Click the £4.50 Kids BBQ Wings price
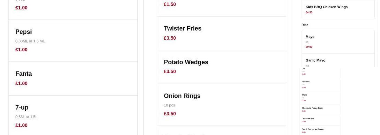Viewport: 380px width, 135px height. click(309, 12)
